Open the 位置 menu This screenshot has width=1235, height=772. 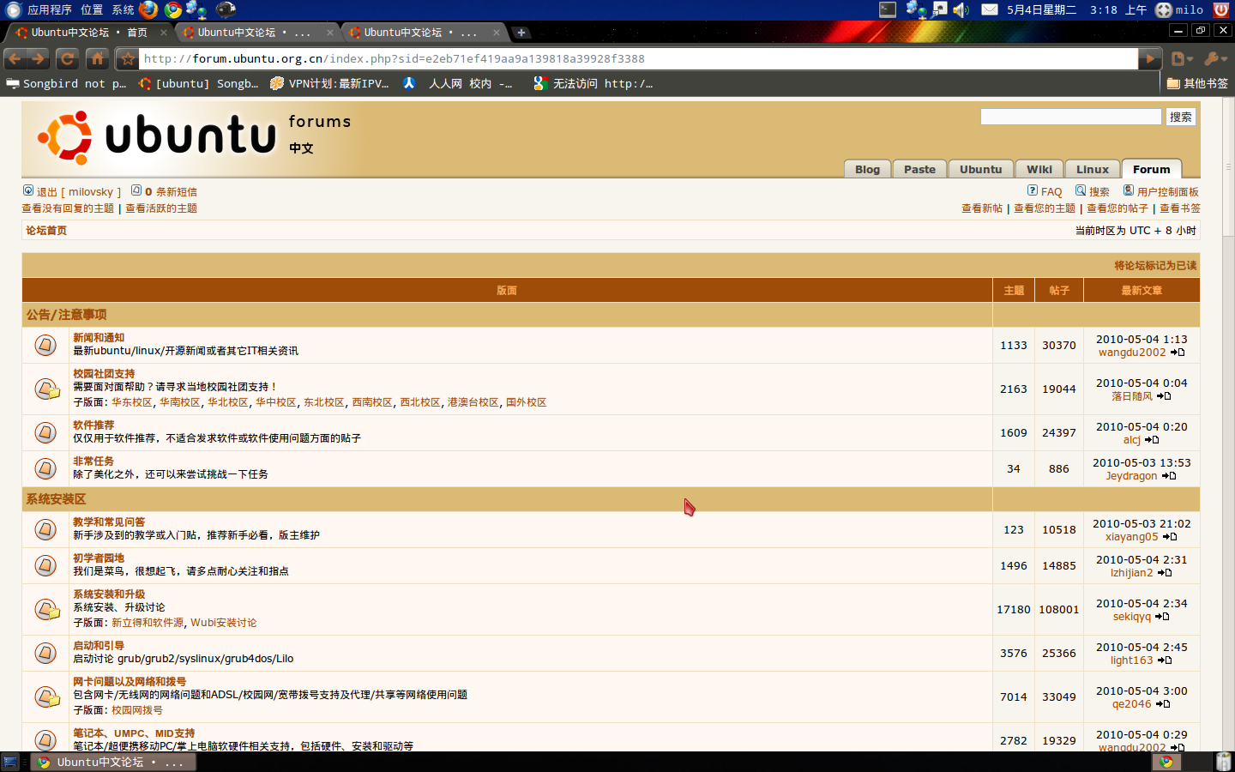coord(92,9)
